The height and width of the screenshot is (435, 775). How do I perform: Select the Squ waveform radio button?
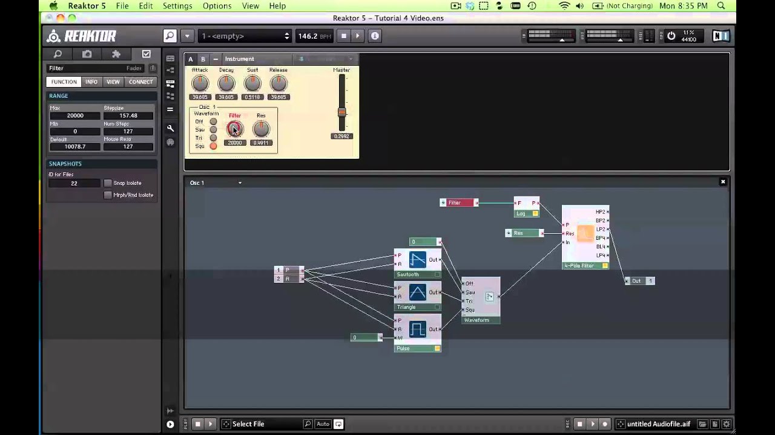tap(213, 146)
